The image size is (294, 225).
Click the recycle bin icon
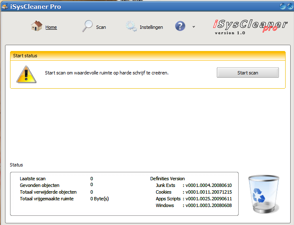point(264,194)
